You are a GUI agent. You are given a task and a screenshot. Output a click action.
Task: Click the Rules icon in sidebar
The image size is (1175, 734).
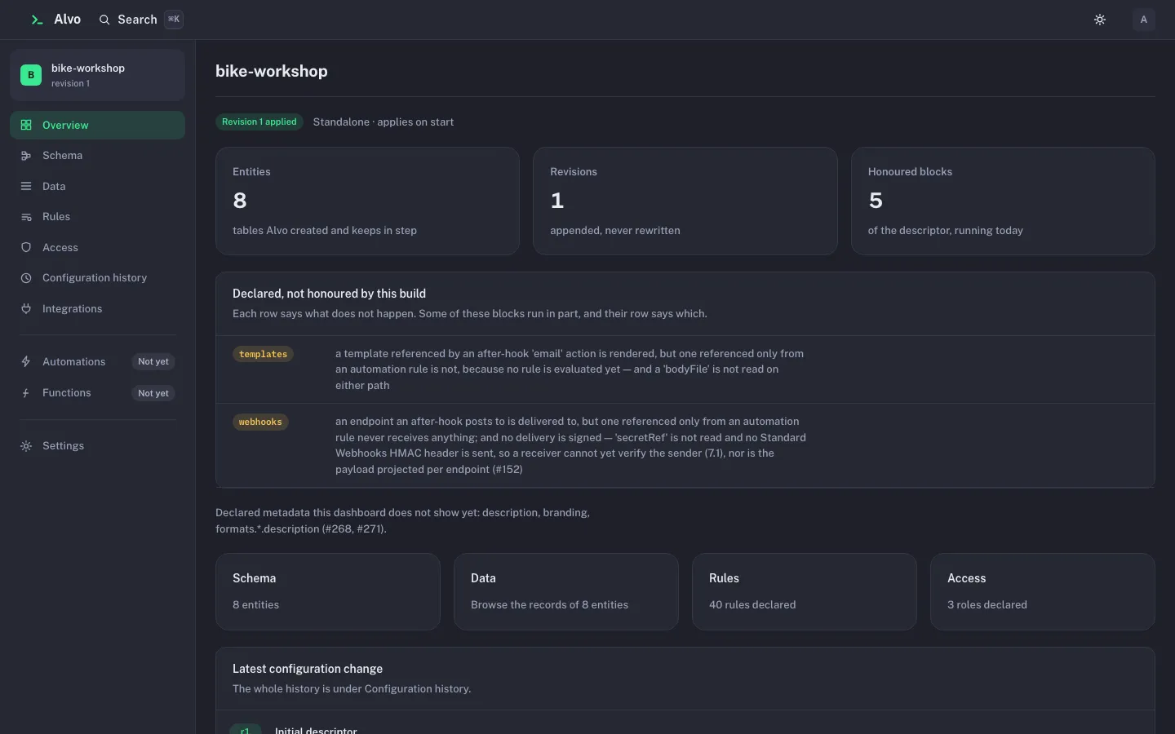point(26,217)
